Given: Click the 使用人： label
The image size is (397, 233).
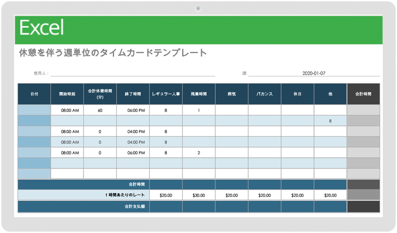Looking at the screenshot, I should [41, 73].
